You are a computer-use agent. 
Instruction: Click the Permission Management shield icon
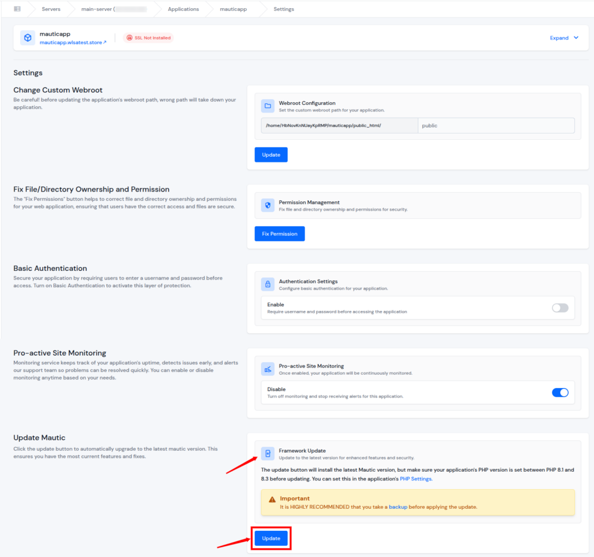click(x=267, y=205)
